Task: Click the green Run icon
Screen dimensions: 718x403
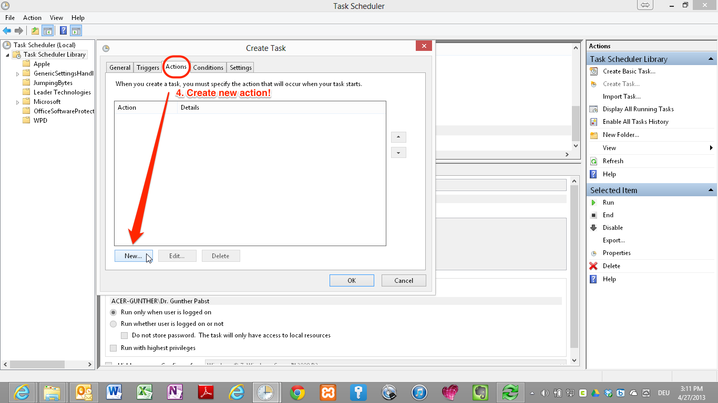Action: tap(593, 203)
